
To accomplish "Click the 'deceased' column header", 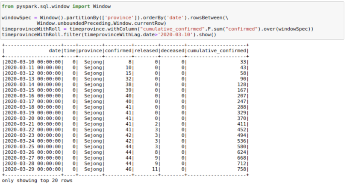I will click(x=173, y=51).
